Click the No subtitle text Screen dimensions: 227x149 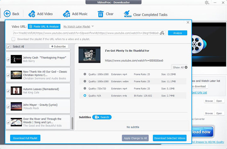tap(133, 127)
